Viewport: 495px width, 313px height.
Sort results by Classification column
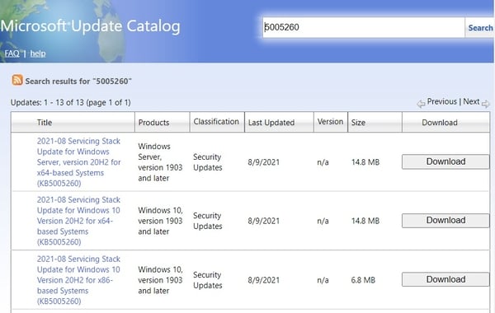216,122
